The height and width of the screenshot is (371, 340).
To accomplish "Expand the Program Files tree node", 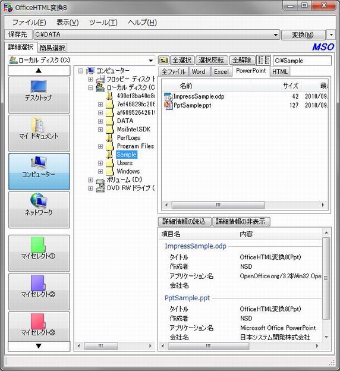I will click(x=100, y=146).
